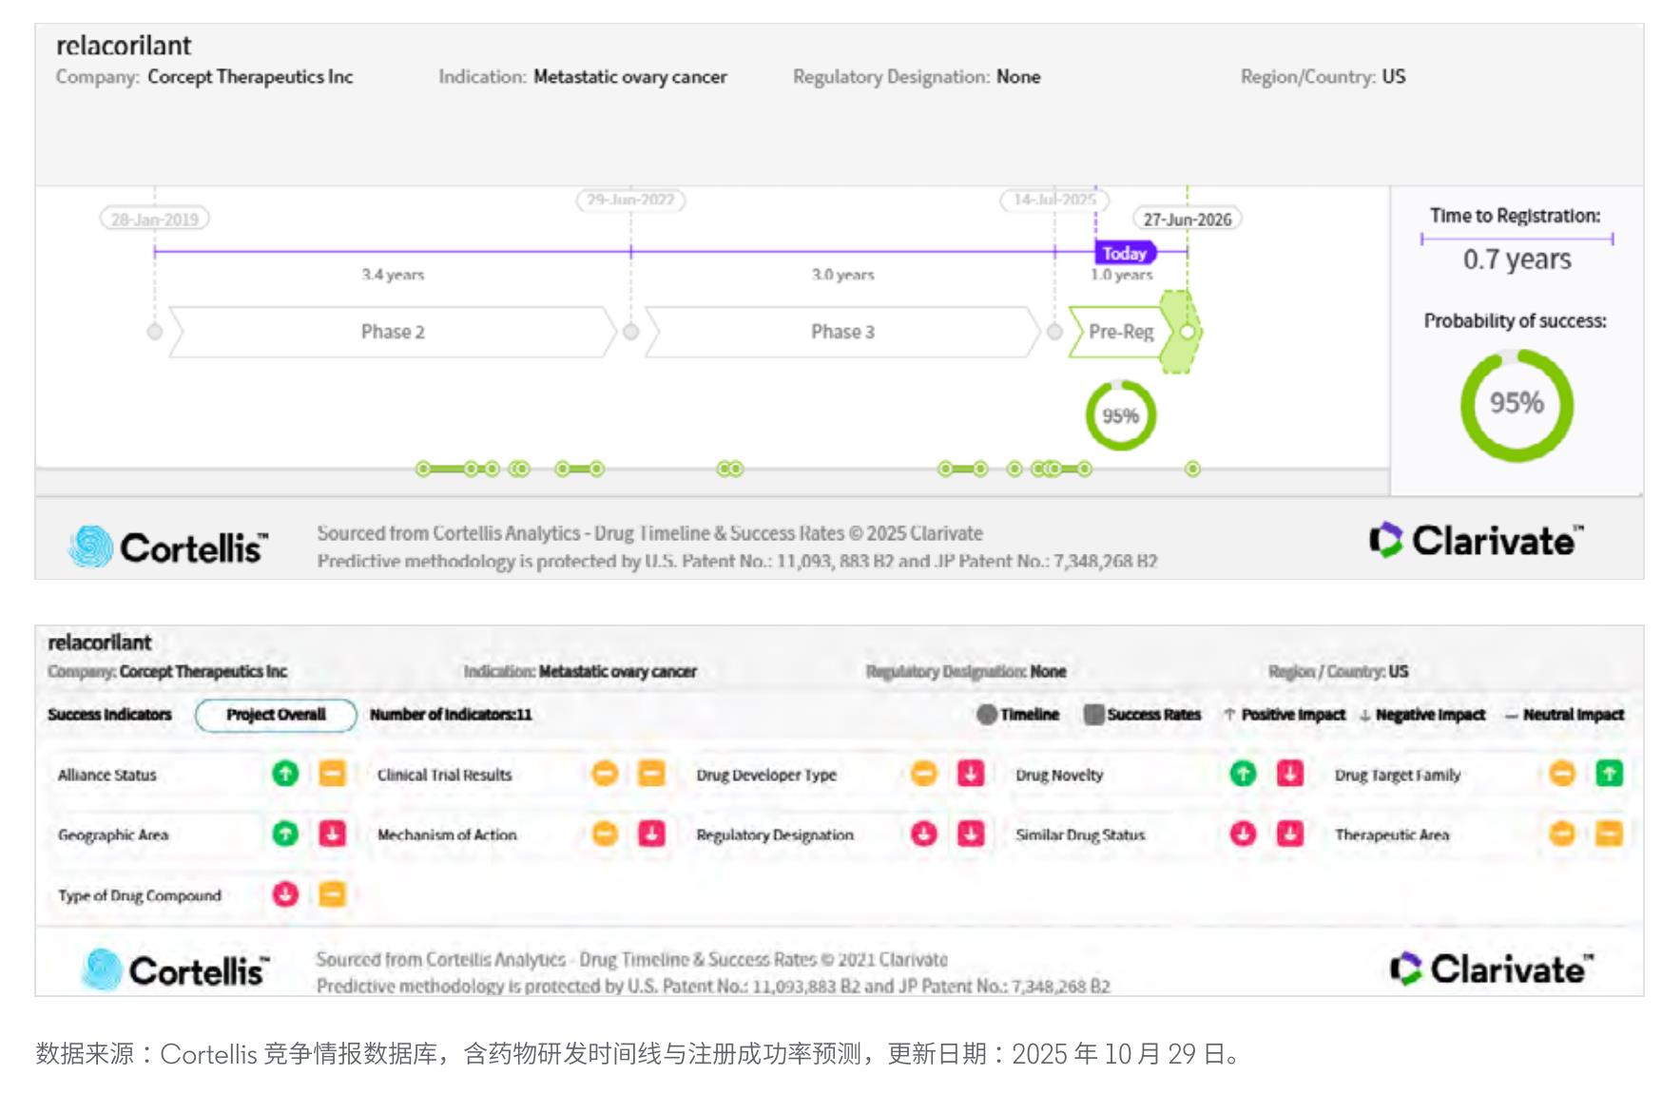Toggle the Timeline circle legend indicator
The width and height of the screenshot is (1662, 1094).
(987, 715)
